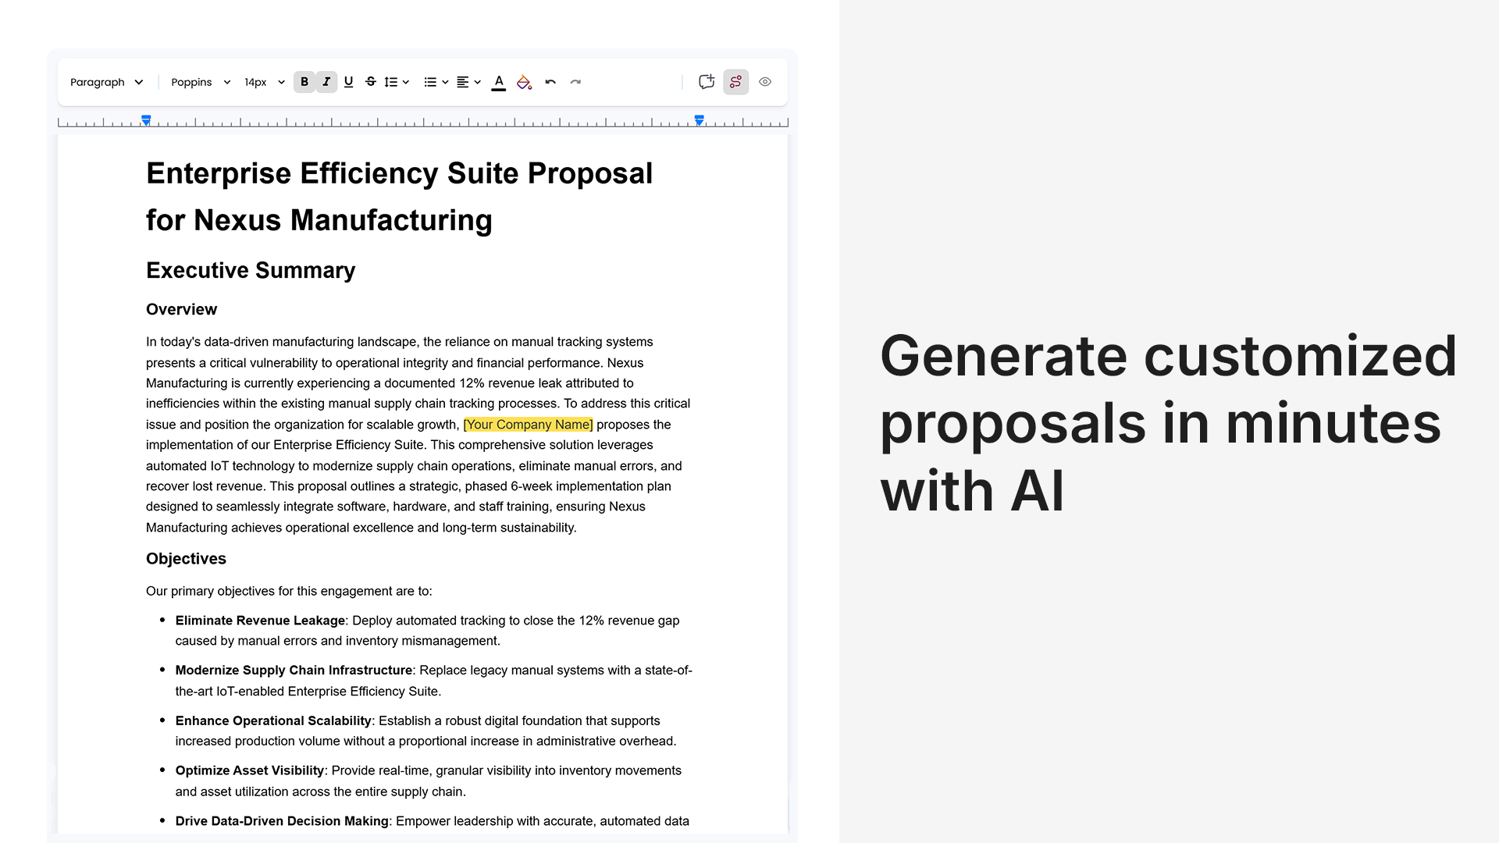Enable preview mode with the eye icon
Viewport: 1499px width, 843px height.
(764, 82)
